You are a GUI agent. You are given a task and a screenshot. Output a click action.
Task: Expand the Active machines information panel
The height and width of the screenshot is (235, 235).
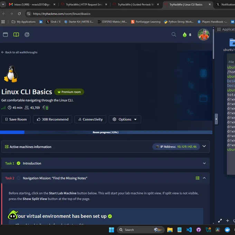pyautogui.click(x=204, y=146)
